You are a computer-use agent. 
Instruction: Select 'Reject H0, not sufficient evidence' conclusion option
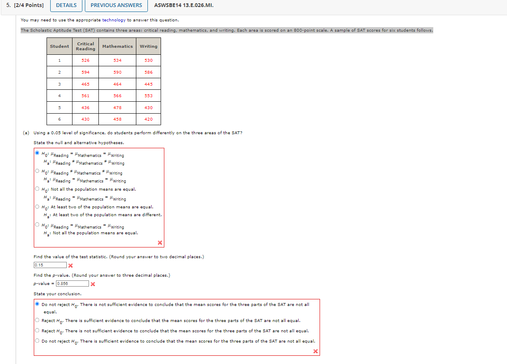pyautogui.click(x=36, y=329)
